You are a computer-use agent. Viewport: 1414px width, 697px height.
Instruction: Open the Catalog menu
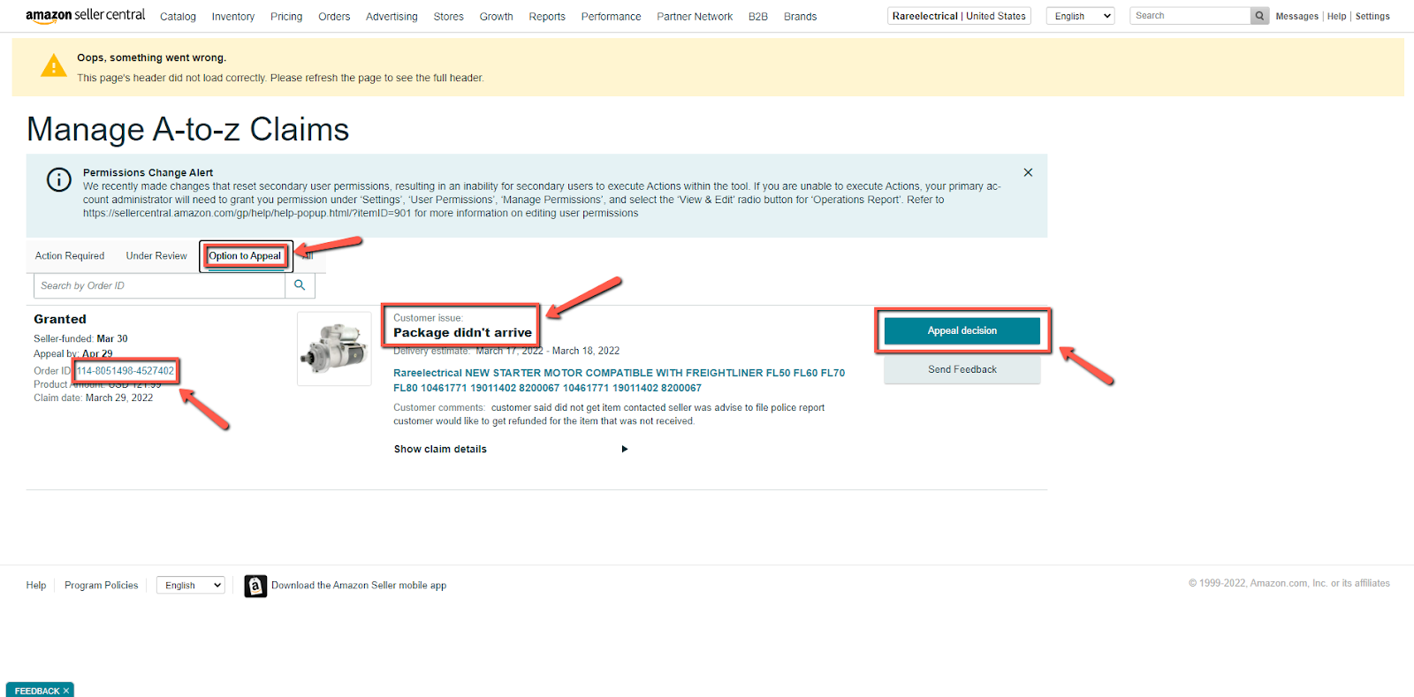(178, 17)
